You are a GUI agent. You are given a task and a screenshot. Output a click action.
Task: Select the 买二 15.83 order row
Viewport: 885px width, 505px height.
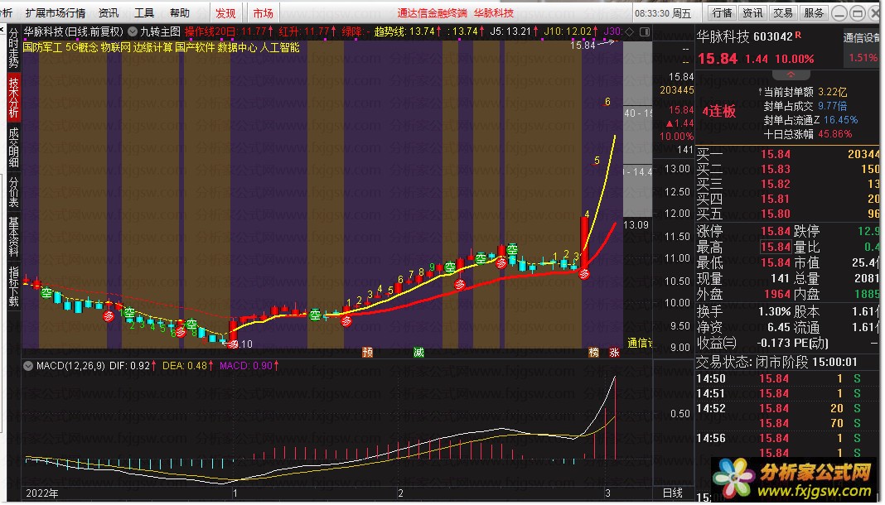coord(787,169)
